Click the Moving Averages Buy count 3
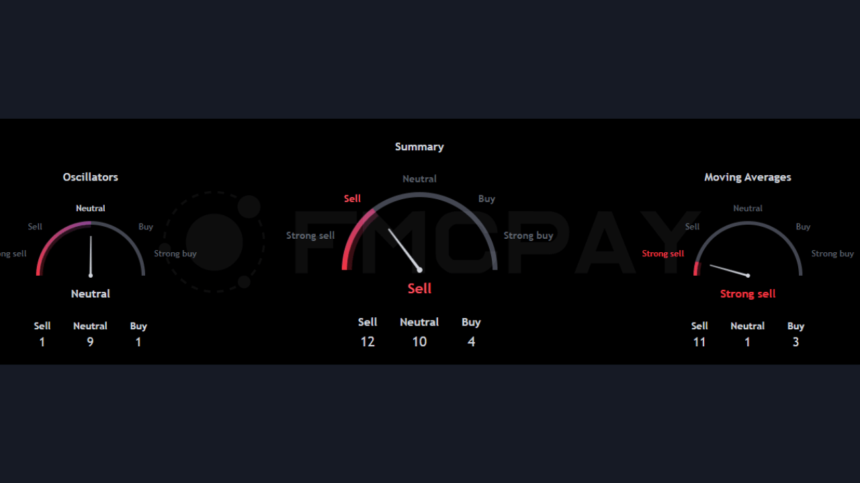 [x=795, y=342]
